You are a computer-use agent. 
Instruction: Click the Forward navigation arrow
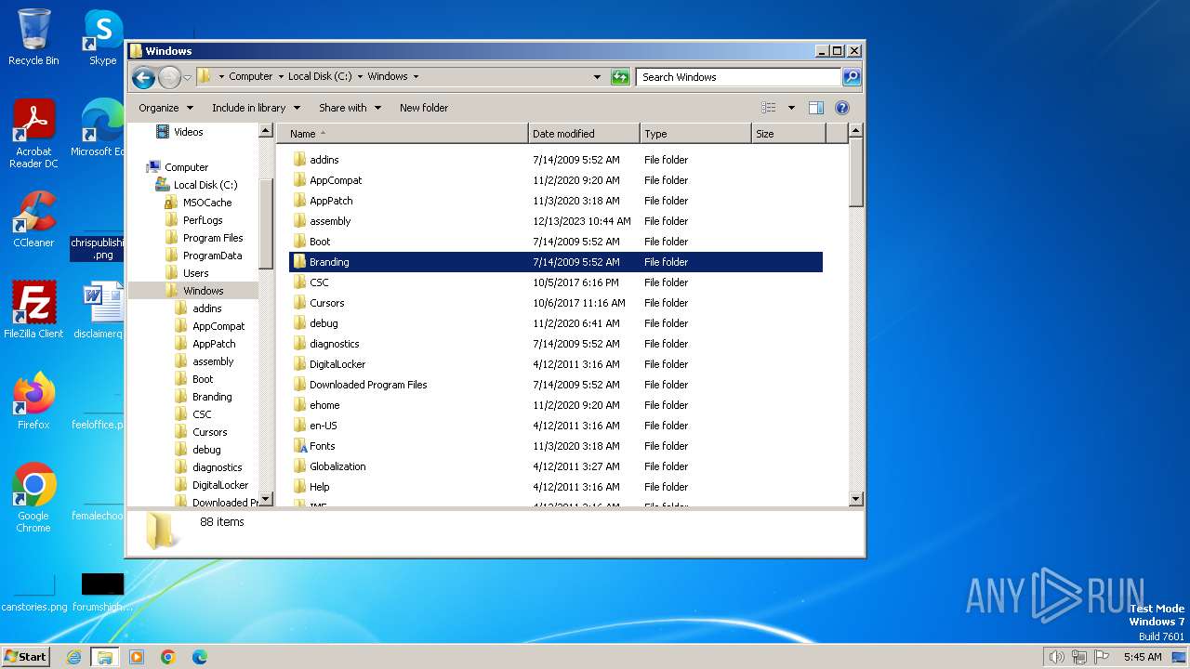pos(169,77)
